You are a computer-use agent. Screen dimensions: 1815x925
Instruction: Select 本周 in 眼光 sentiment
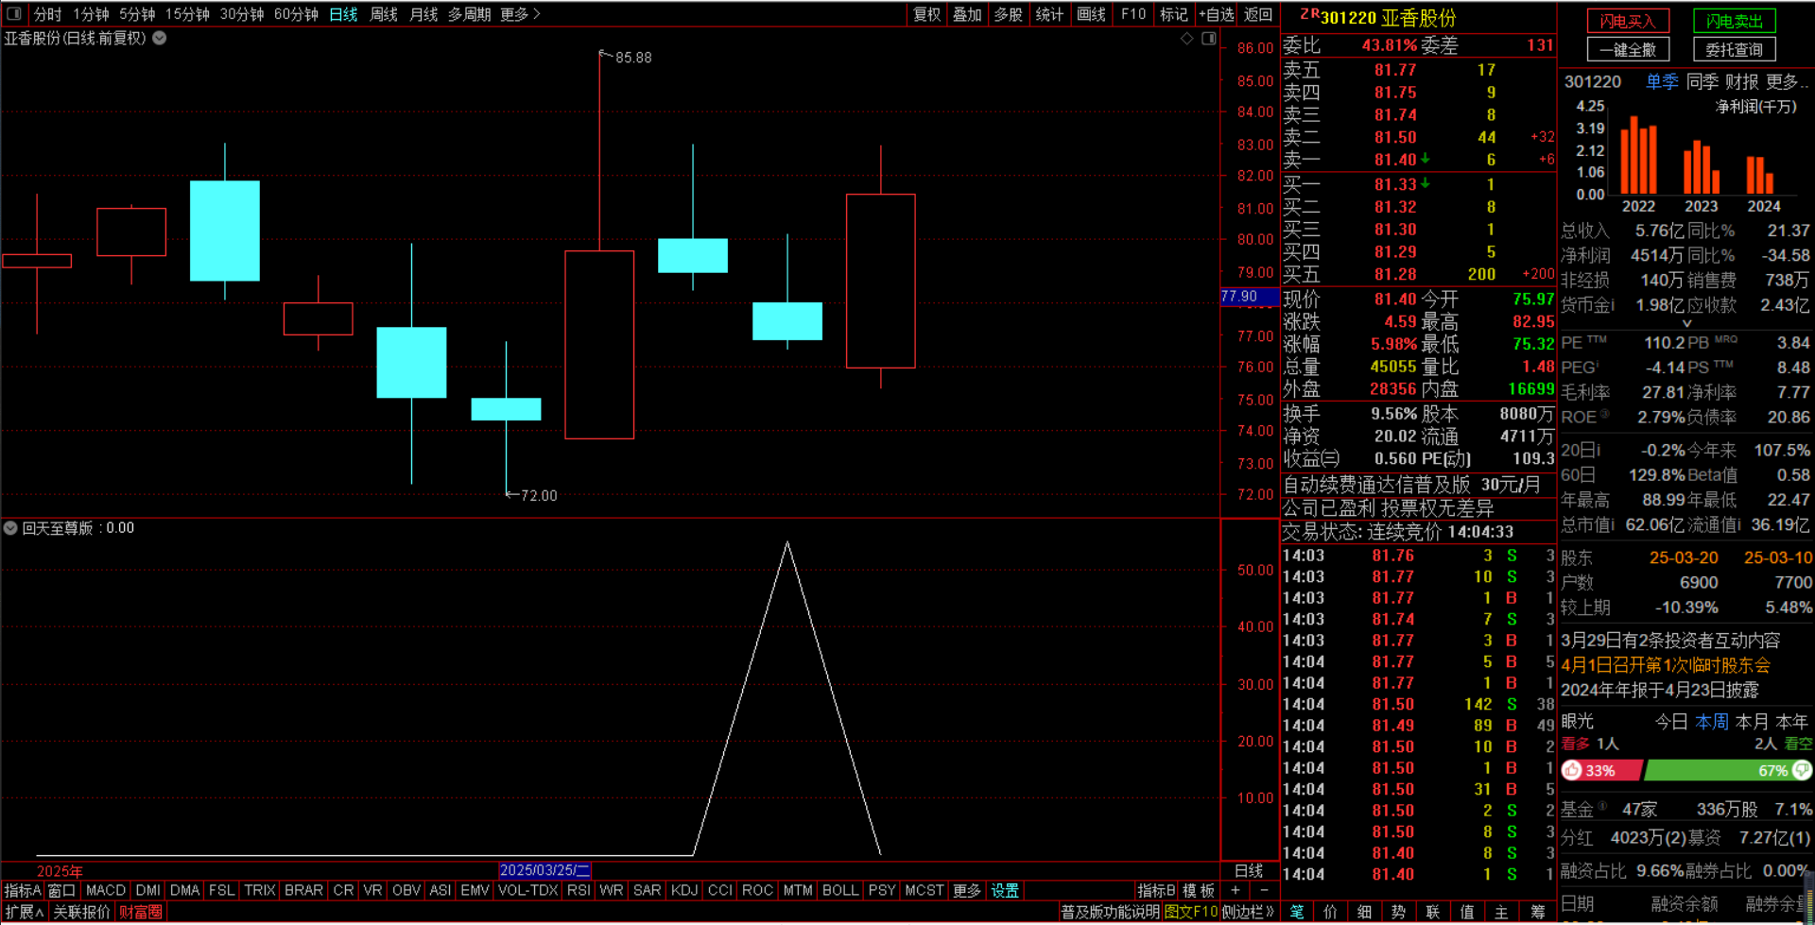pyautogui.click(x=1712, y=722)
